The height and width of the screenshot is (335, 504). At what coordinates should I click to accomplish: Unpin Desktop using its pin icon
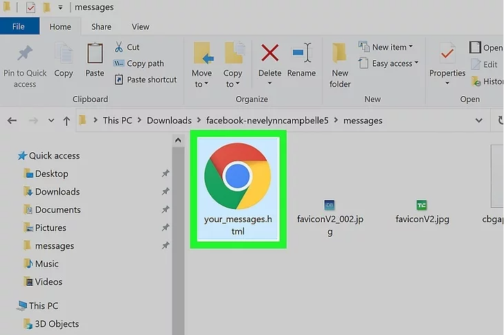tap(165, 174)
